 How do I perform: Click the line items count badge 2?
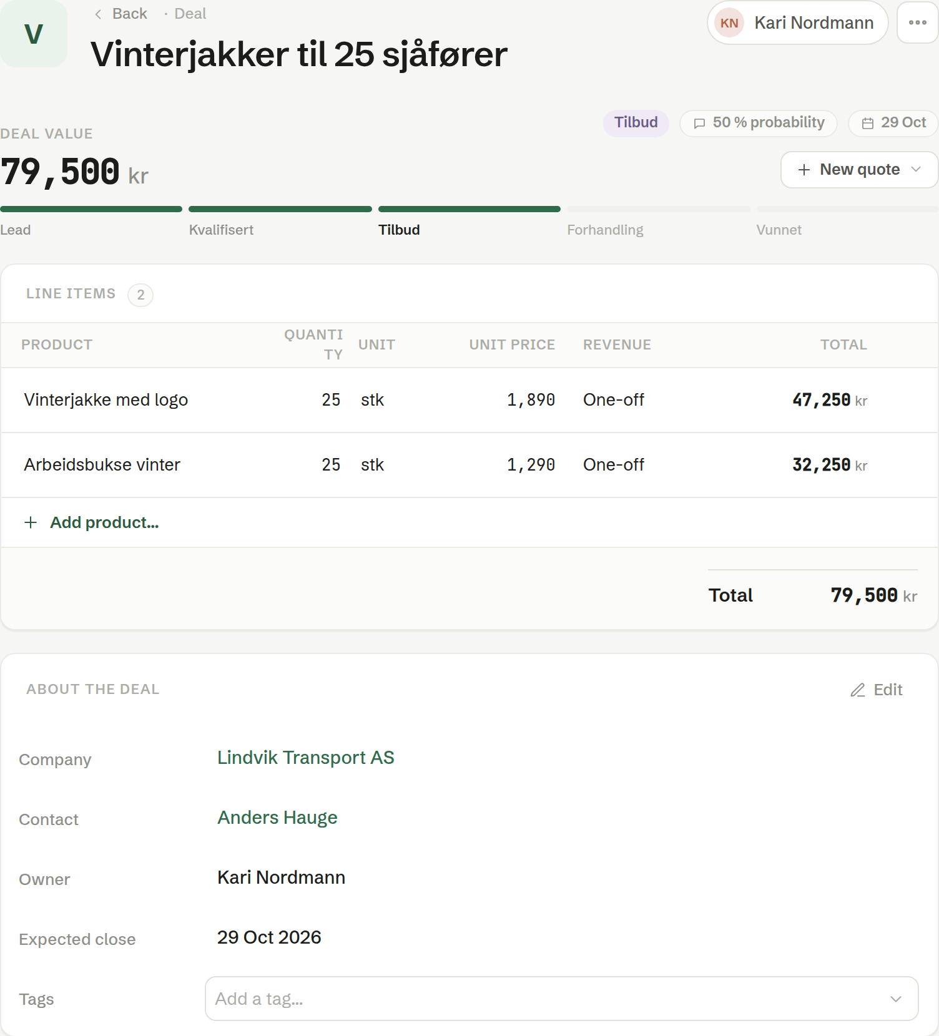click(x=140, y=295)
